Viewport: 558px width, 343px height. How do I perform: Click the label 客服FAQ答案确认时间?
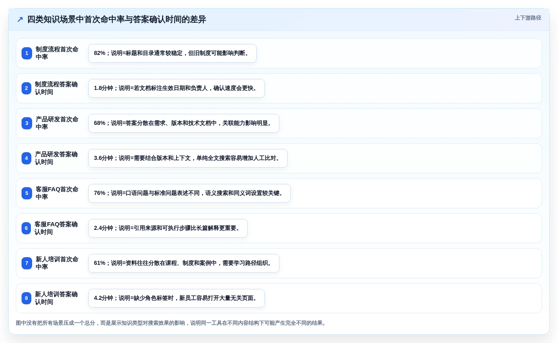click(56, 228)
